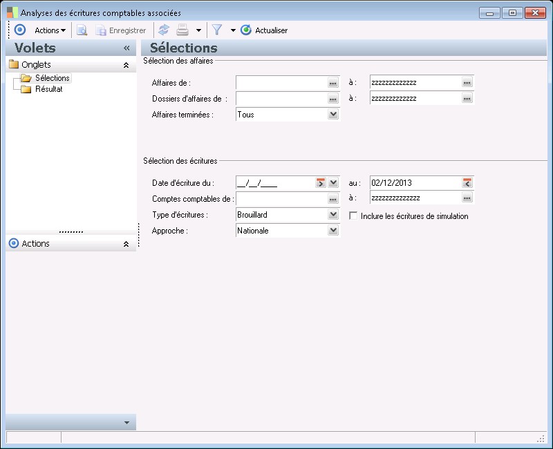
Task: Click the filter funnel icon
Action: pyautogui.click(x=217, y=30)
